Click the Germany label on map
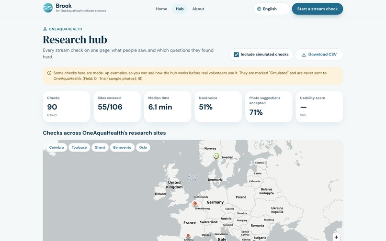This screenshot has width=386, height=241. 215,202
